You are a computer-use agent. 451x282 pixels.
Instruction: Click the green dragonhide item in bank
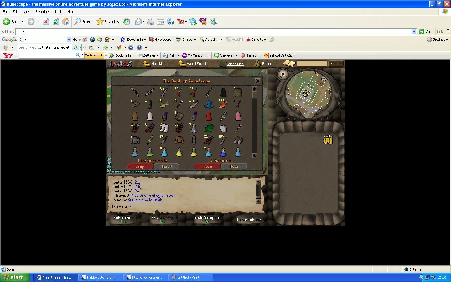tap(209, 128)
